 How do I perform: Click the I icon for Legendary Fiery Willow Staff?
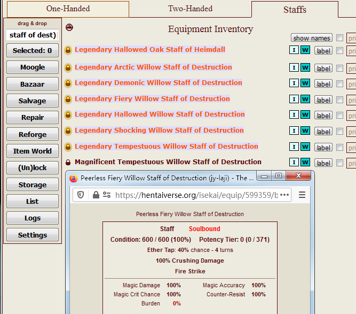294,99
